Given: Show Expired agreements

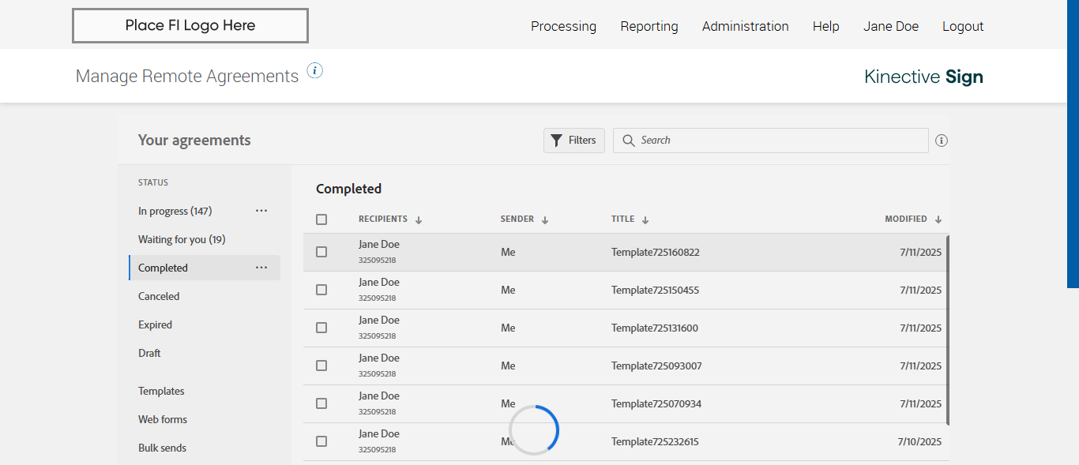Looking at the screenshot, I should (155, 324).
